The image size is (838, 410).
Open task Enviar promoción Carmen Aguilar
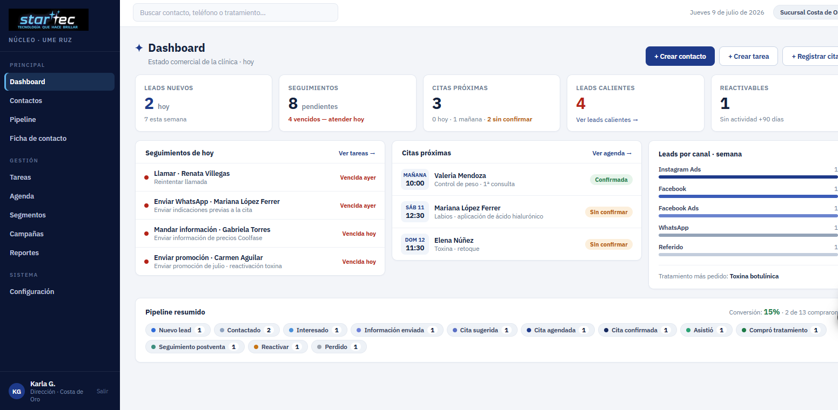coord(260,262)
